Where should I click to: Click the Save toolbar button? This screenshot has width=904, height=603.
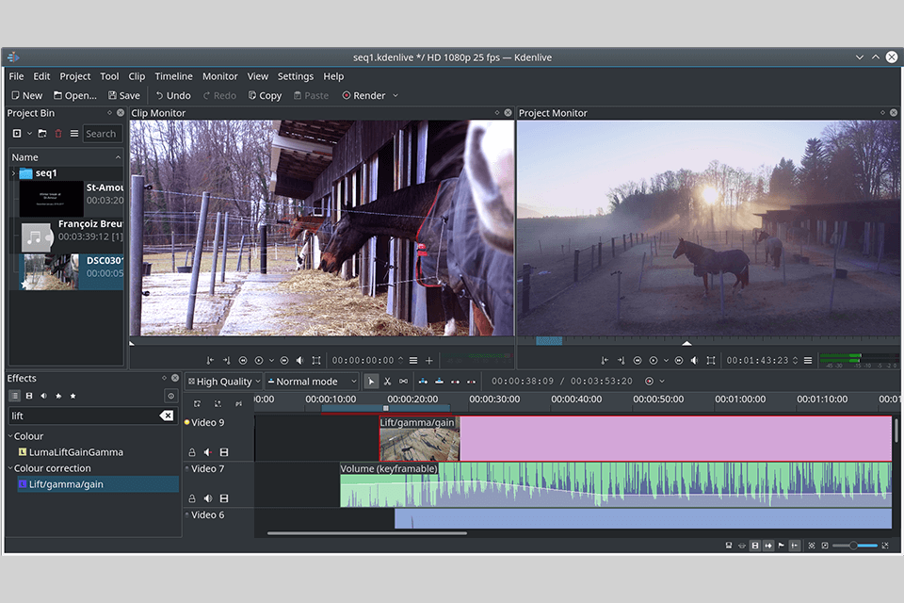click(124, 96)
